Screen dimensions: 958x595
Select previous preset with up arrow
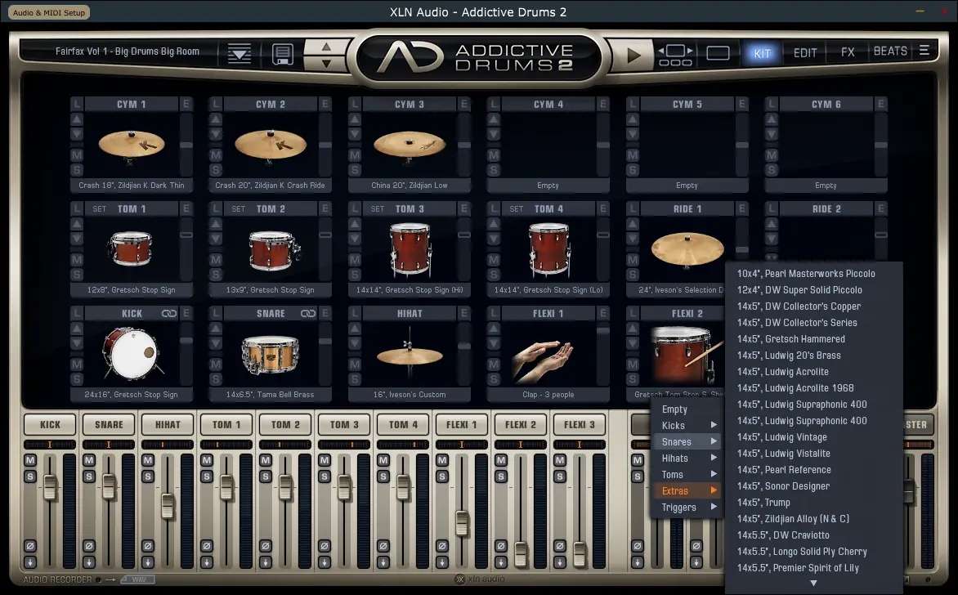pyautogui.click(x=326, y=47)
